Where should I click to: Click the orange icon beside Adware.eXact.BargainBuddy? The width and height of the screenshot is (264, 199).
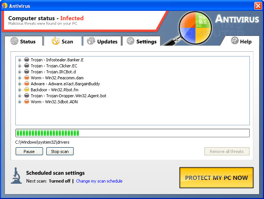pyautogui.click(x=27, y=84)
